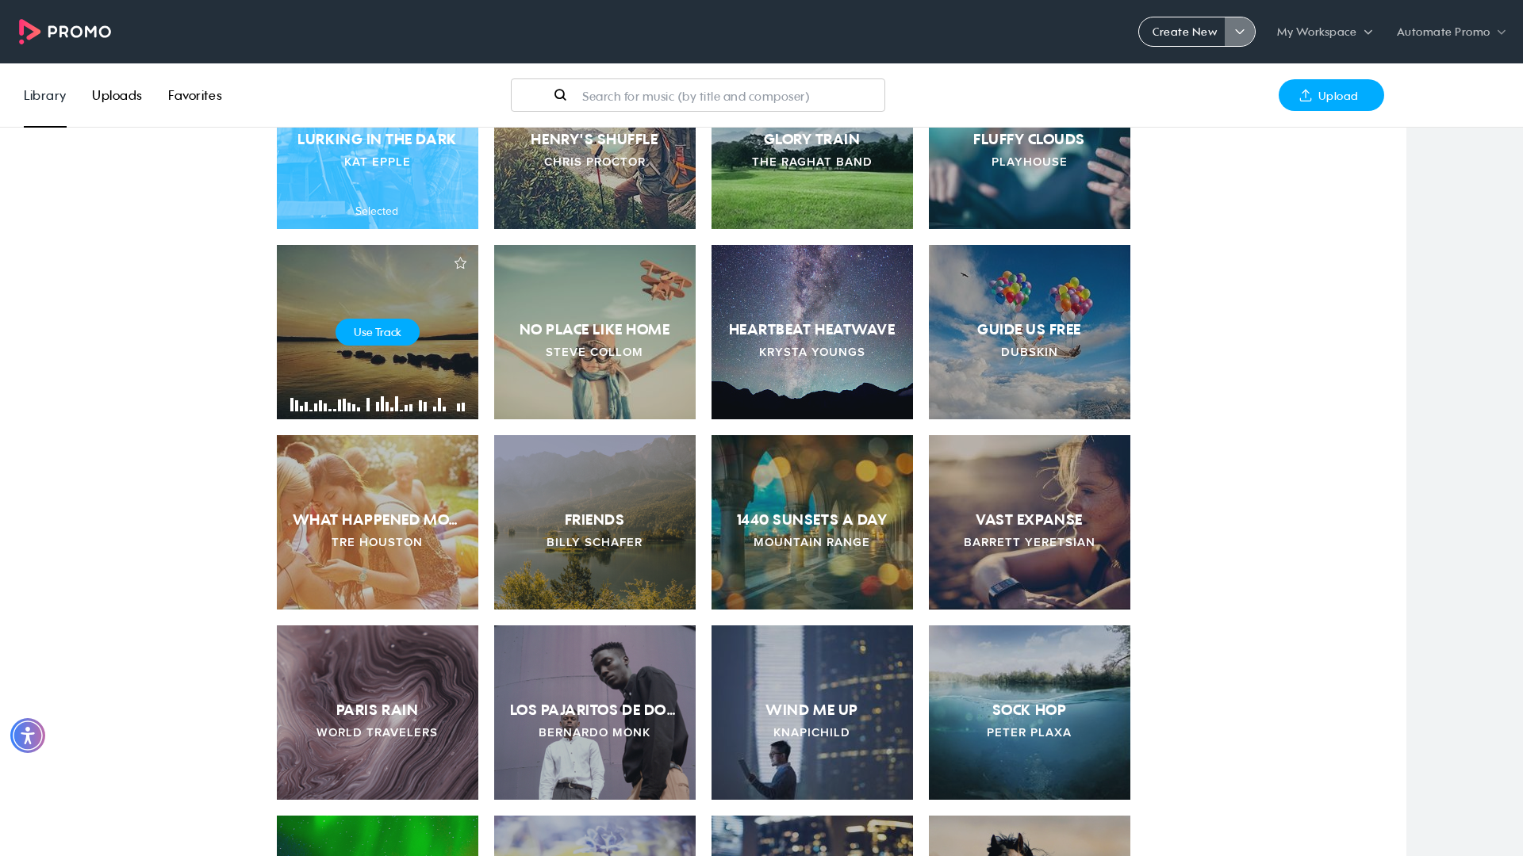Favorite the hovered track with the star
Screen dimensions: 1523x856
[460, 263]
